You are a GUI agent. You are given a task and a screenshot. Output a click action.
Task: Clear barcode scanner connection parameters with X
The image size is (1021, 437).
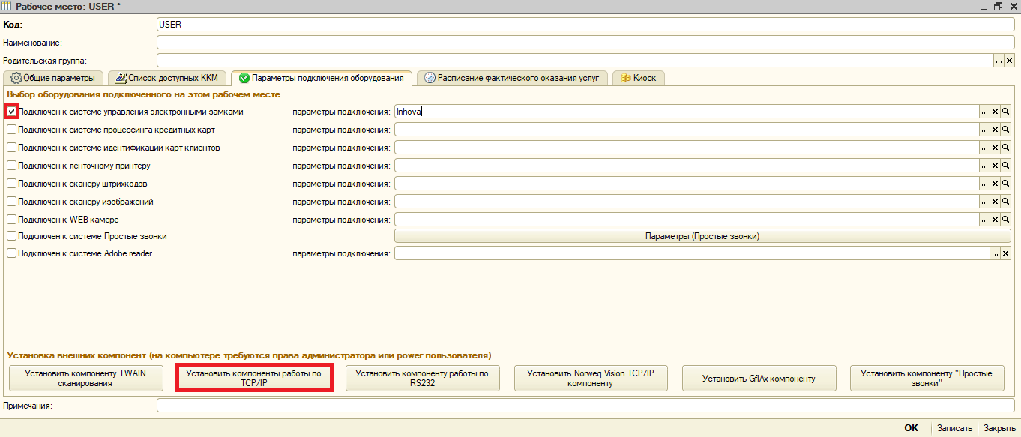coord(996,184)
